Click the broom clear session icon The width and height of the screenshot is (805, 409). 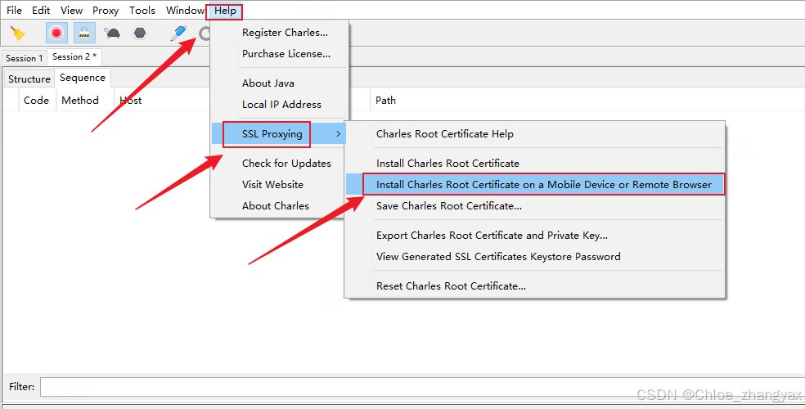18,34
